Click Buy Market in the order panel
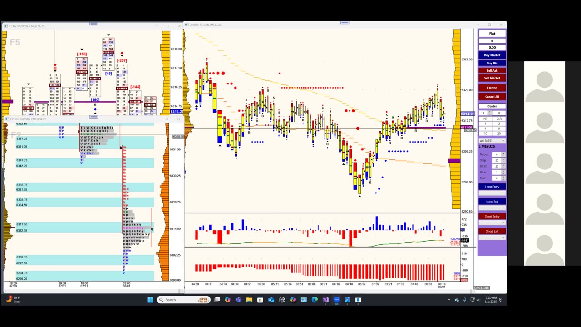Image resolution: width=581 pixels, height=327 pixels. click(492, 55)
